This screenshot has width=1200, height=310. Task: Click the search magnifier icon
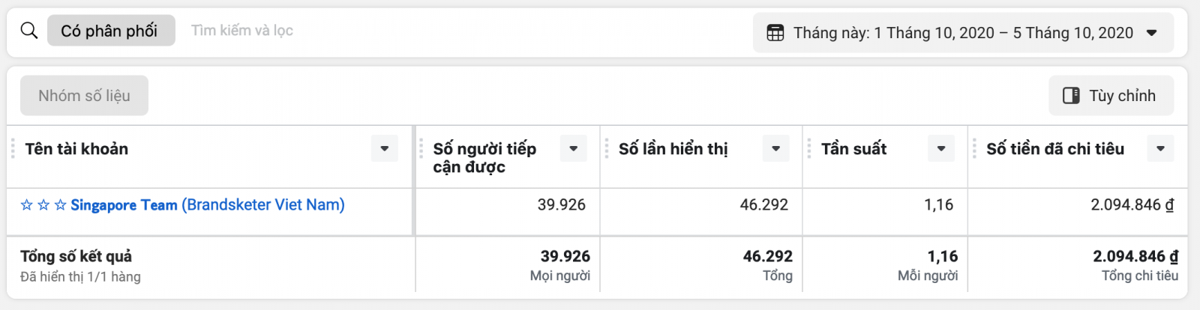(x=29, y=31)
